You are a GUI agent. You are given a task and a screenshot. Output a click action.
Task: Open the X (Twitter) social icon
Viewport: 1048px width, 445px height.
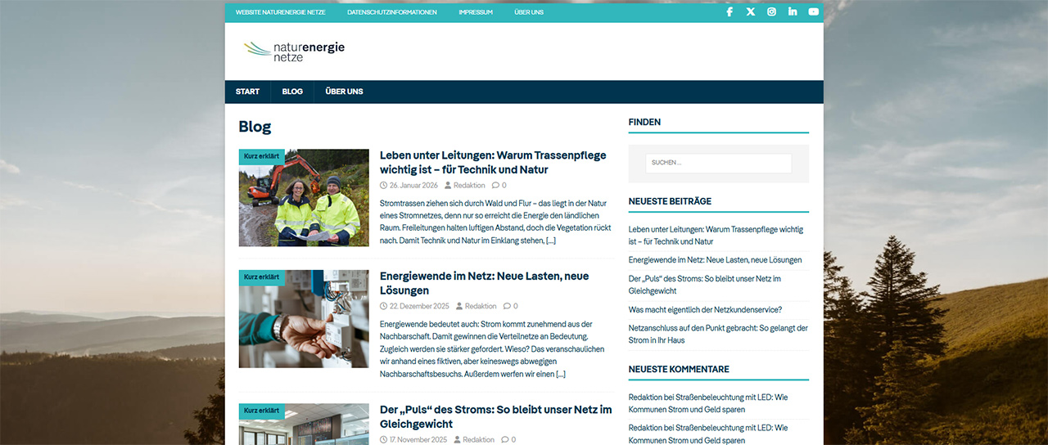click(x=751, y=12)
